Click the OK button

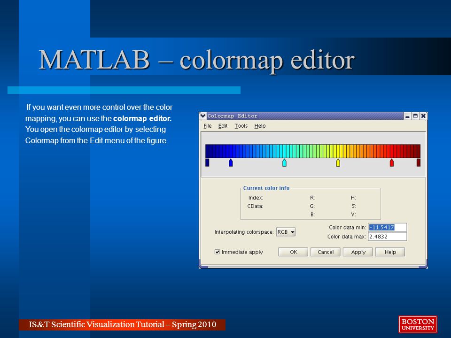tap(293, 252)
